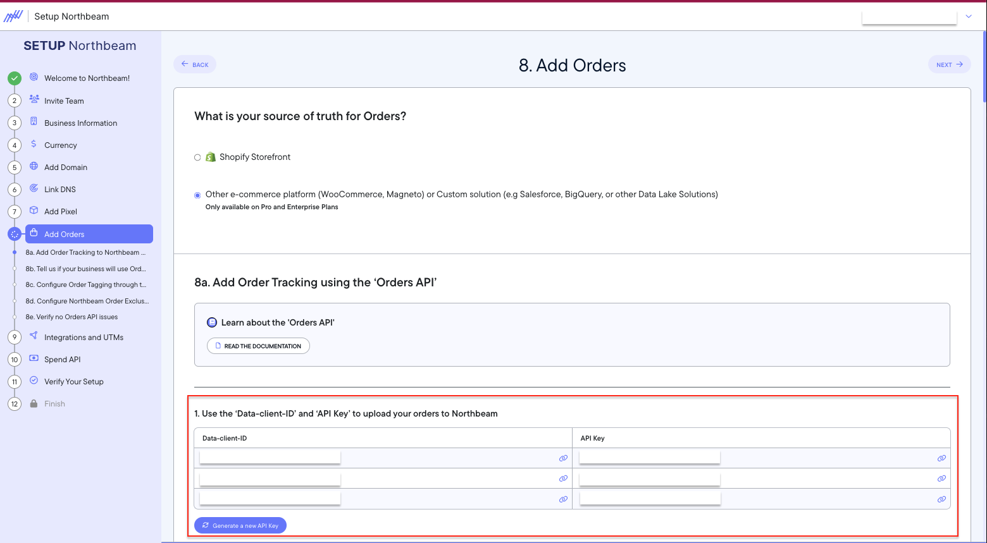Click the Shopify bag icon
The width and height of the screenshot is (987, 543).
[211, 157]
